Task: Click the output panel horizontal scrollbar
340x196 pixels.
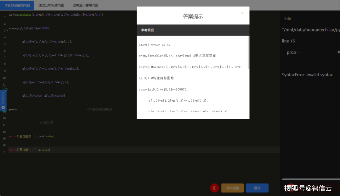Action: (311, 179)
